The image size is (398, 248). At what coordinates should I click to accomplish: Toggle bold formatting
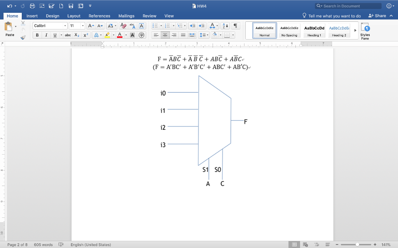tap(37, 35)
